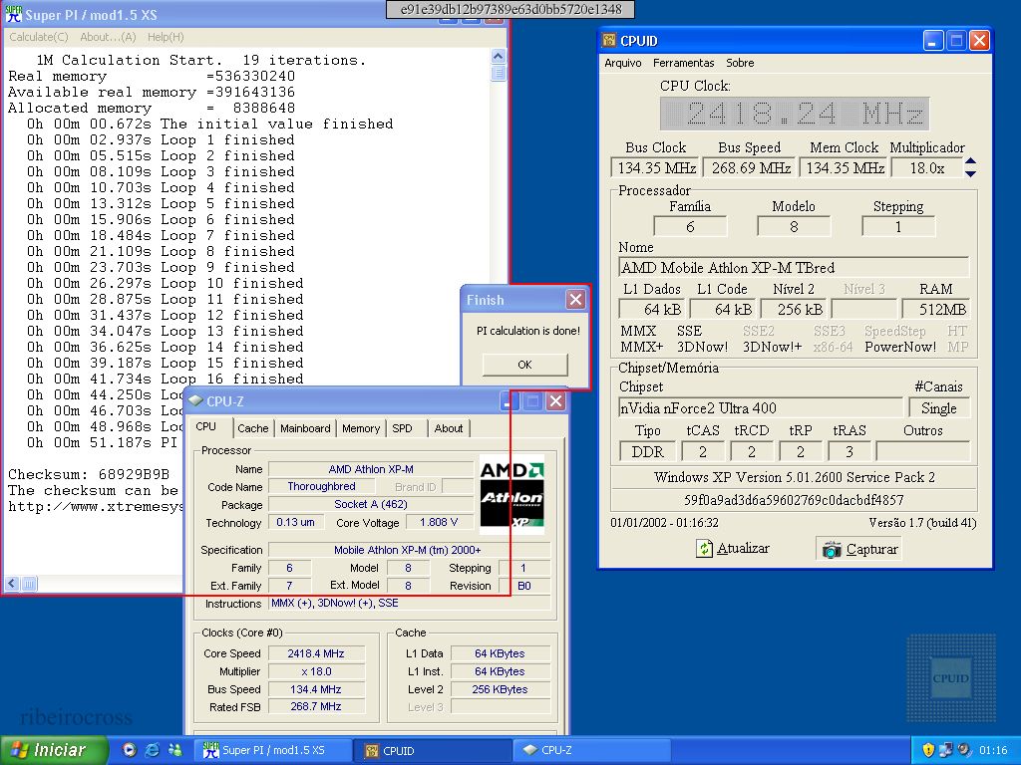This screenshot has height=765, width=1021.
Task: Click the RAM 512MB field in CPUID
Action: (935, 310)
